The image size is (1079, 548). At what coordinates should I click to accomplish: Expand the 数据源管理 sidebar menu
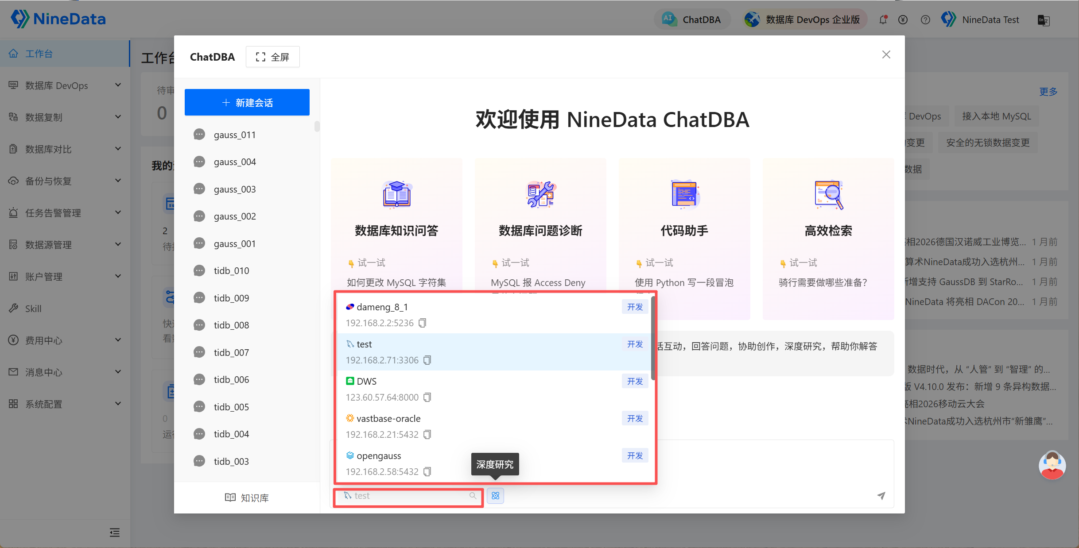[x=65, y=245]
